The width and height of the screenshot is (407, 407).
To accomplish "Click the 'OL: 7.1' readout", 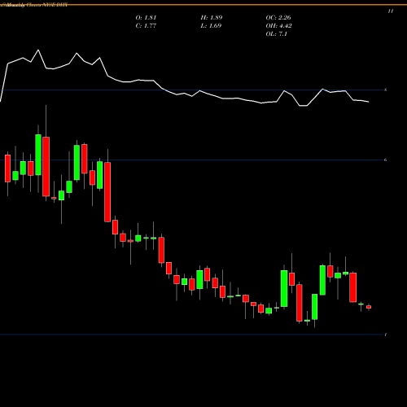I will coord(277,34).
